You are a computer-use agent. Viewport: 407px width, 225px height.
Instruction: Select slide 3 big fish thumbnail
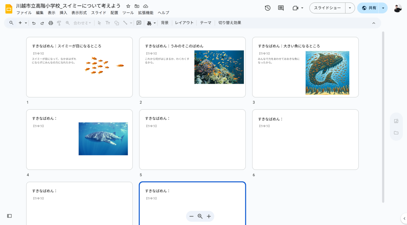point(305,67)
